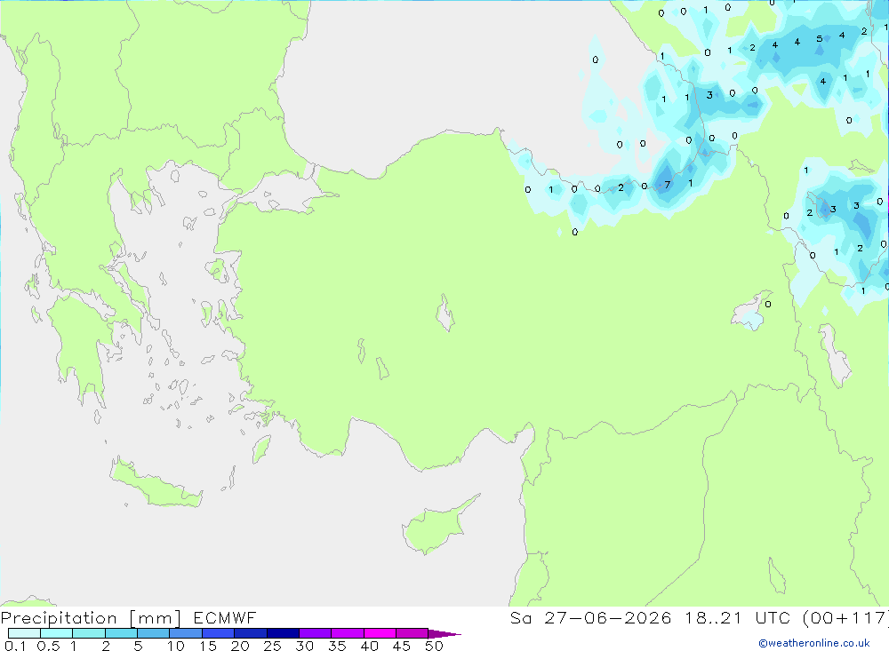Select the 35–40 mm purple legend swatch
889x651 pixels.
point(347,633)
